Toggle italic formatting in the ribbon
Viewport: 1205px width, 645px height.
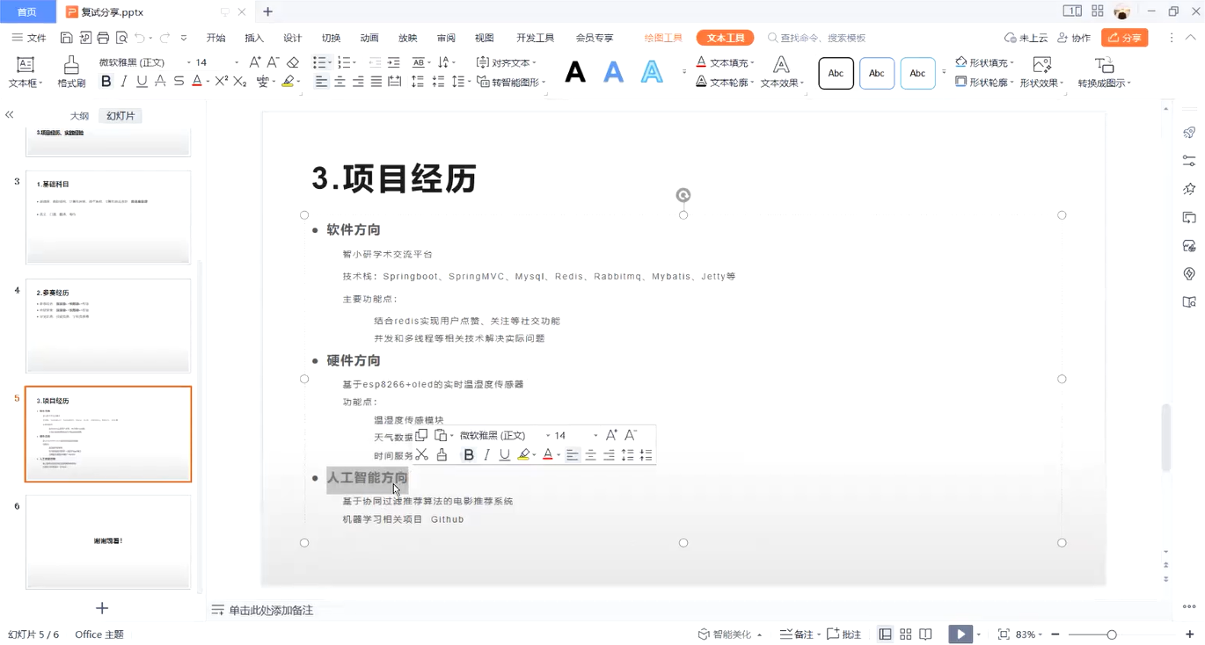pos(124,82)
